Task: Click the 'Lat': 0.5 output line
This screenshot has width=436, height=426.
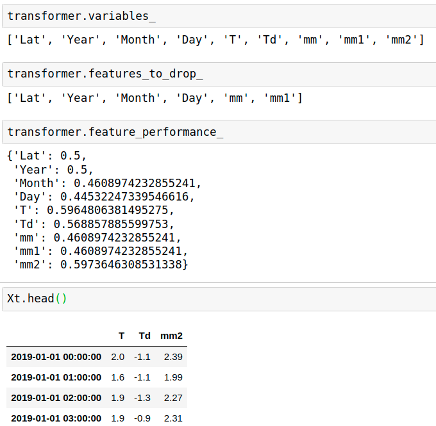Action: click(x=46, y=156)
